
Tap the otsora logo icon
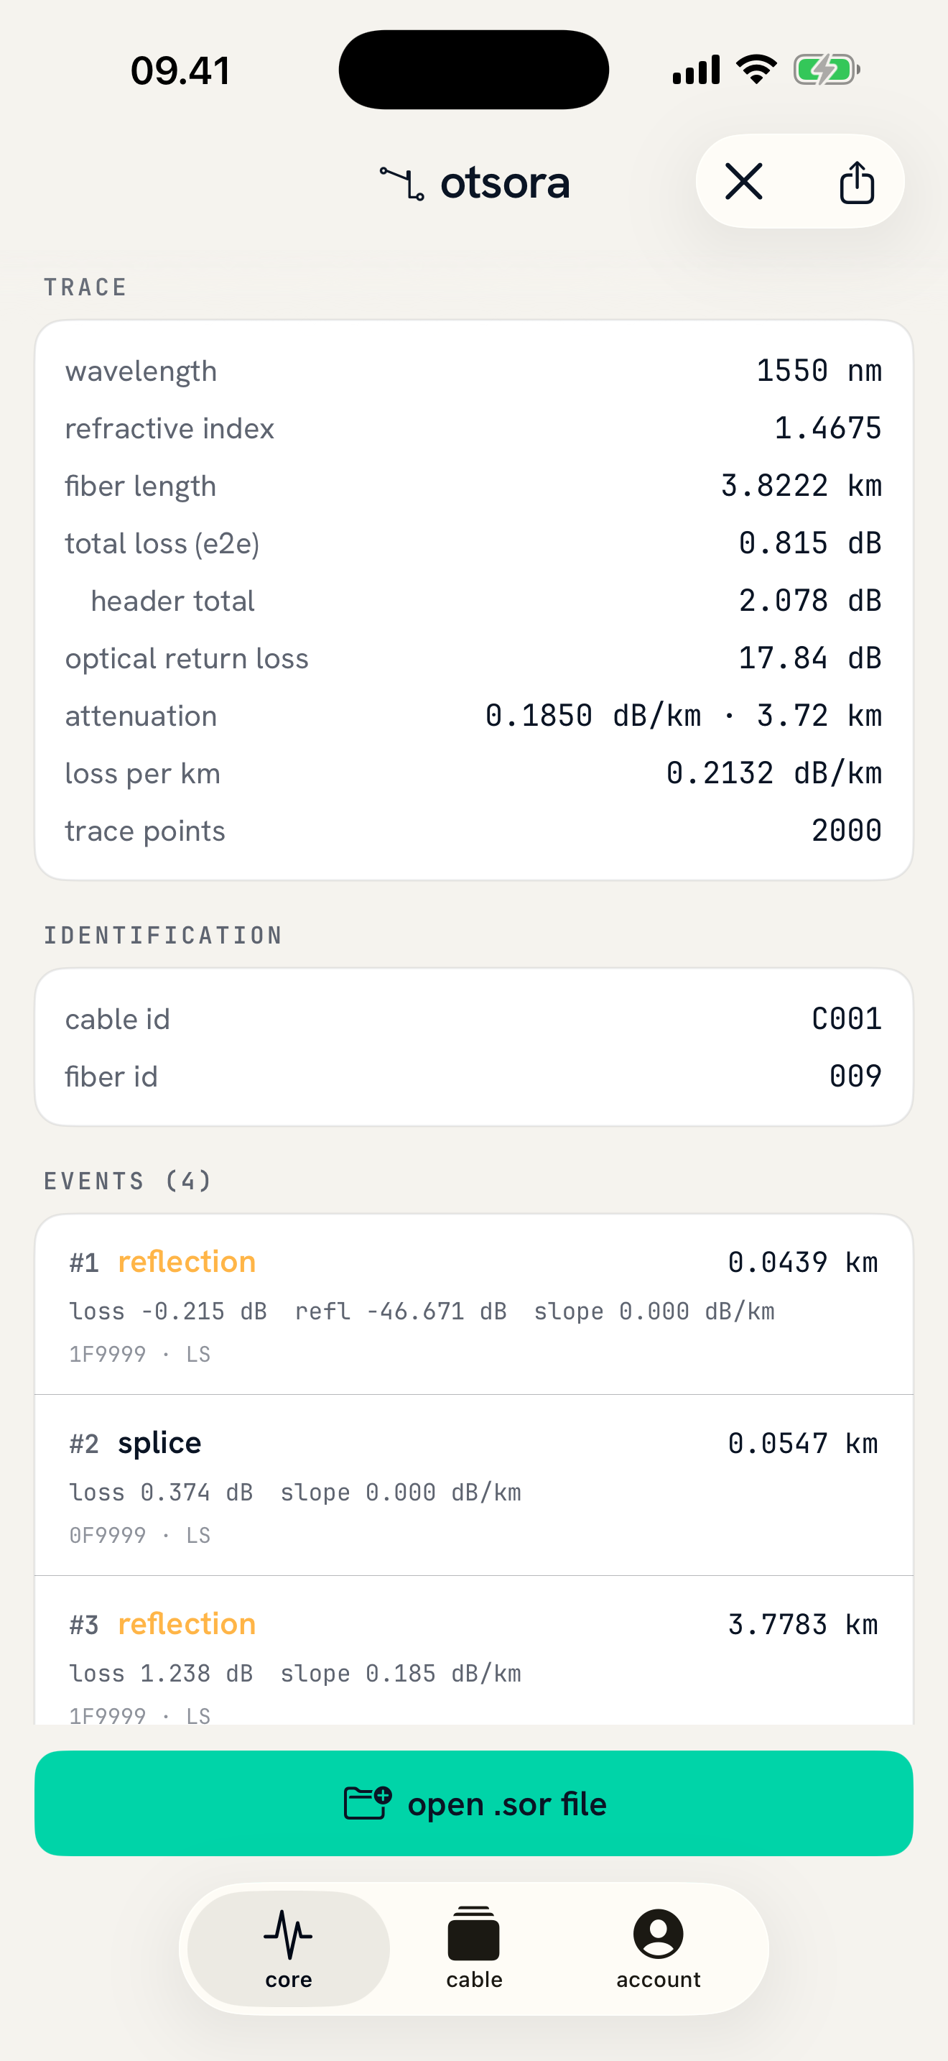pos(402,183)
